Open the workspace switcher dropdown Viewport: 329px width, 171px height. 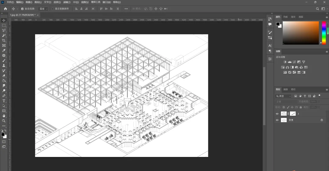click(324, 9)
